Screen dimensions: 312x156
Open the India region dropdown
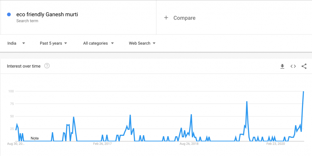click(x=16, y=43)
